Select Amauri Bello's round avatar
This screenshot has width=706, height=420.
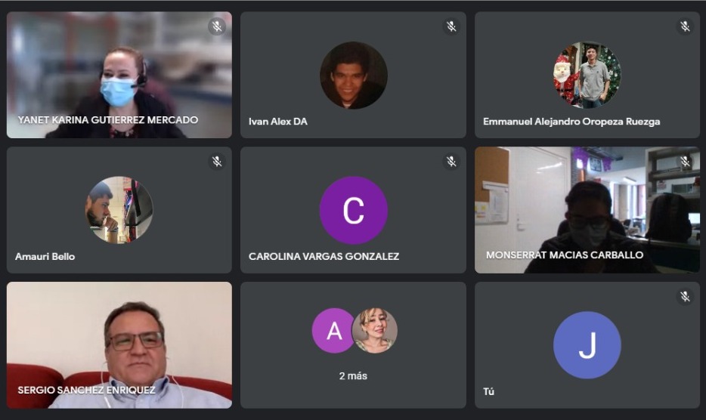119,210
